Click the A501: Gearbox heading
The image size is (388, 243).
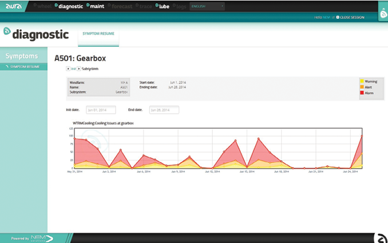(x=80, y=58)
